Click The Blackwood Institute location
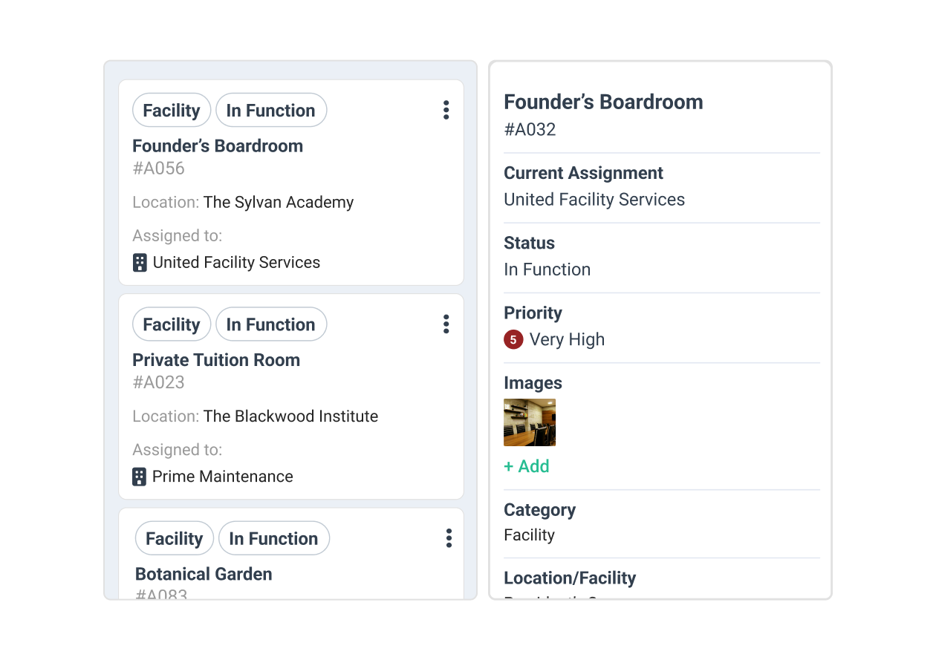 290,416
